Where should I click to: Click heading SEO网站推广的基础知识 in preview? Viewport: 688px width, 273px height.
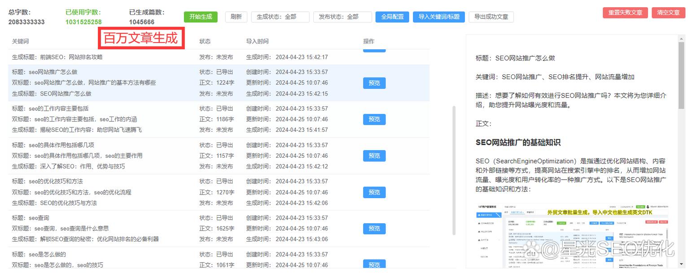click(x=518, y=143)
